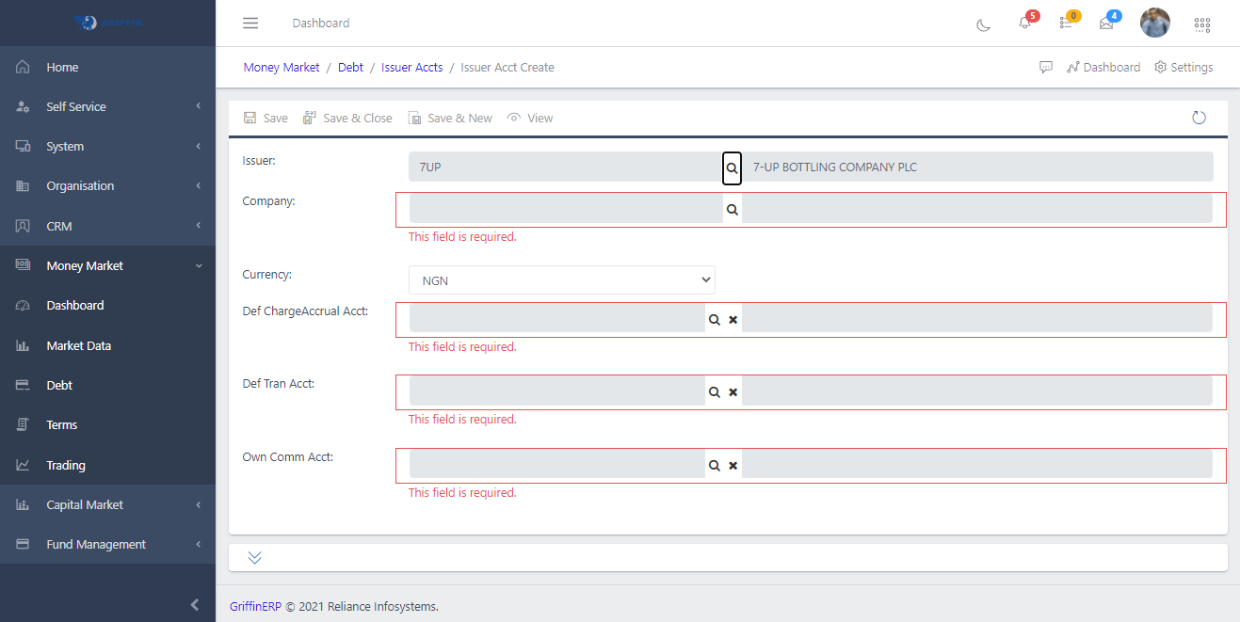Expand the section with double-chevron at form bottom
The height and width of the screenshot is (622, 1240).
(x=253, y=556)
